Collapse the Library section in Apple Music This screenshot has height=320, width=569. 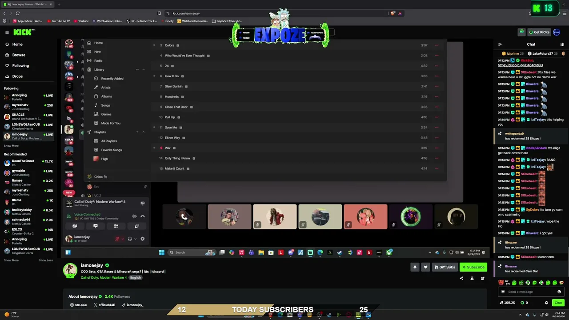point(143,70)
